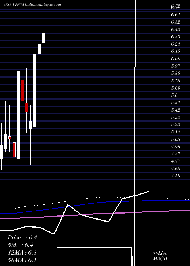Click the 5.14 price axis label
The height and width of the screenshot is (266, 190).
(x=176, y=132)
